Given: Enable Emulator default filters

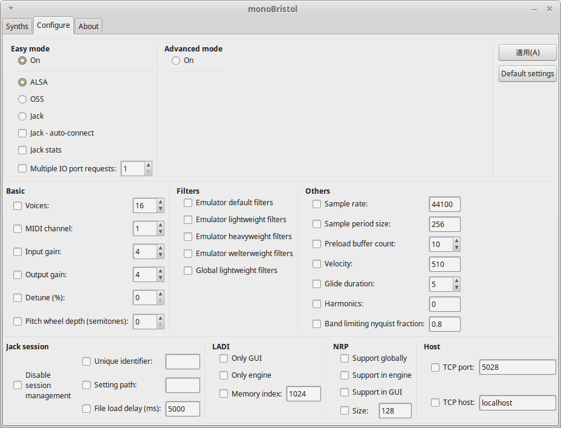Looking at the screenshot, I should click(188, 203).
